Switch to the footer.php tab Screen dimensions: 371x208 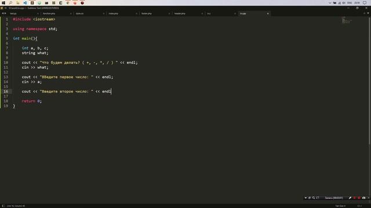[147, 13]
